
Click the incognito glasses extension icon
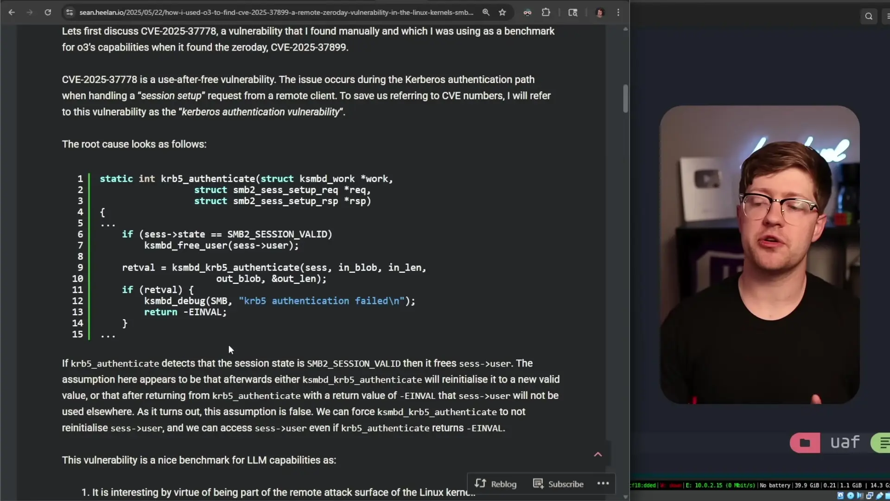click(527, 13)
